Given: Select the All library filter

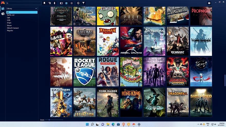Looking at the screenshot, I should coord(22,12).
